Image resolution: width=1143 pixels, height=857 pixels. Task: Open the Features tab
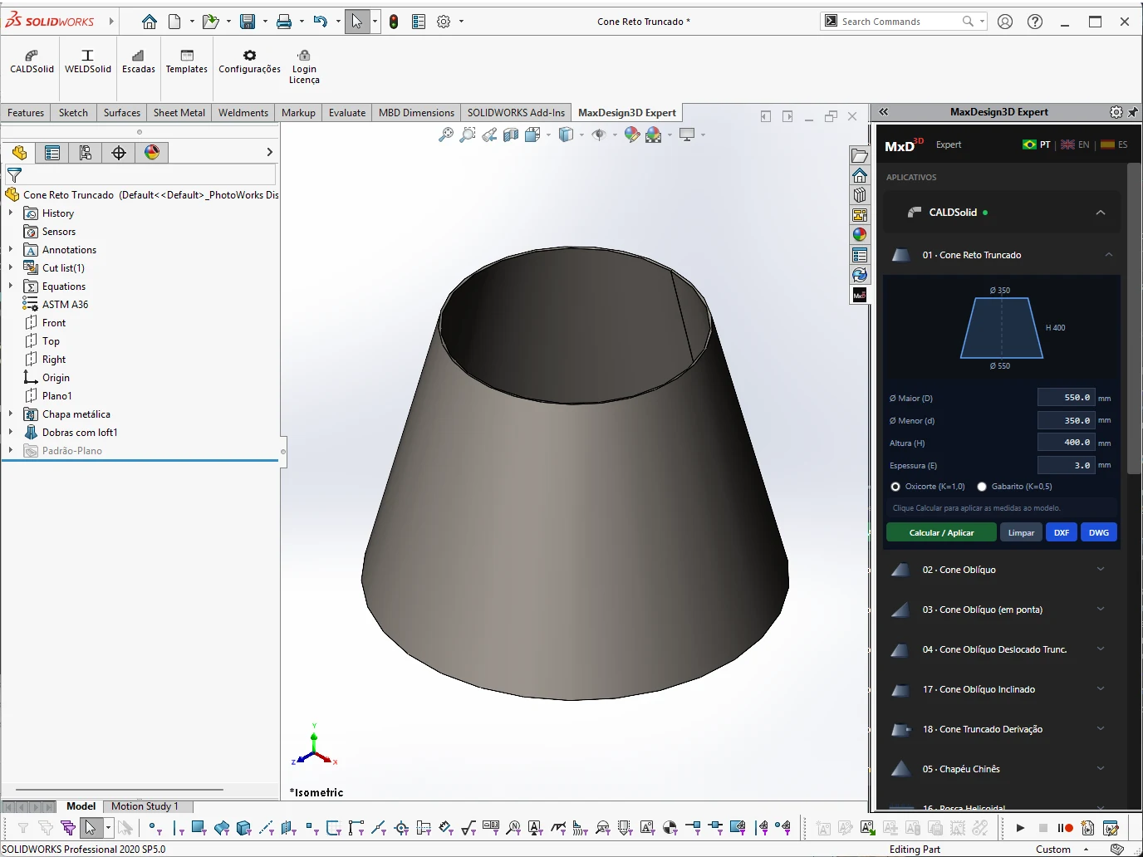click(x=26, y=113)
